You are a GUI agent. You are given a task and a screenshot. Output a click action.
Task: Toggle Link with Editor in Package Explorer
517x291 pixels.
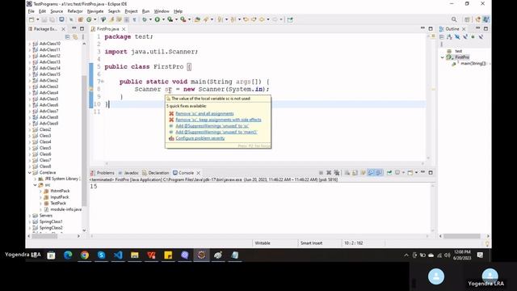click(75, 37)
